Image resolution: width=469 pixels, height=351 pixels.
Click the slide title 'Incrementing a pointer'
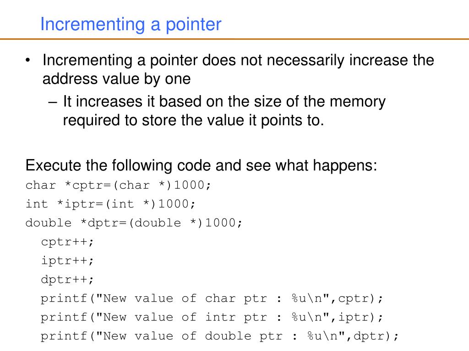(131, 25)
